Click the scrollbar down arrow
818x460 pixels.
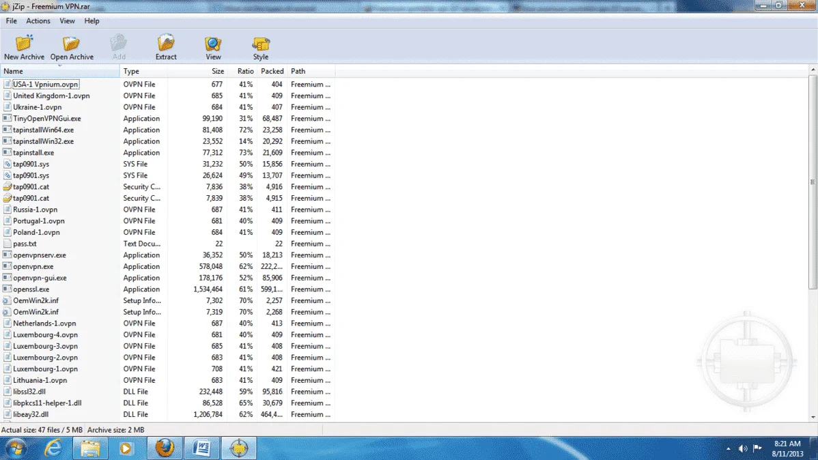coord(813,417)
